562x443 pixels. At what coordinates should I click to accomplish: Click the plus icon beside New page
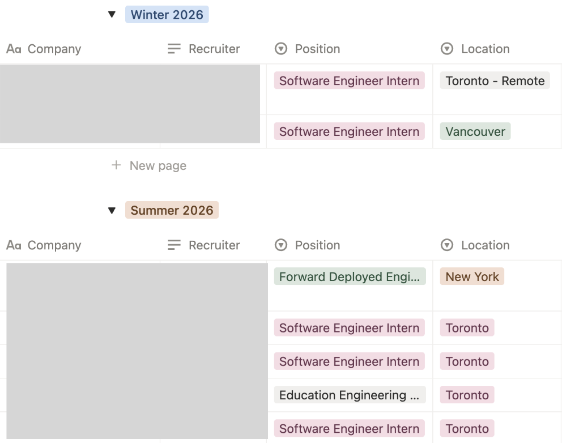116,165
